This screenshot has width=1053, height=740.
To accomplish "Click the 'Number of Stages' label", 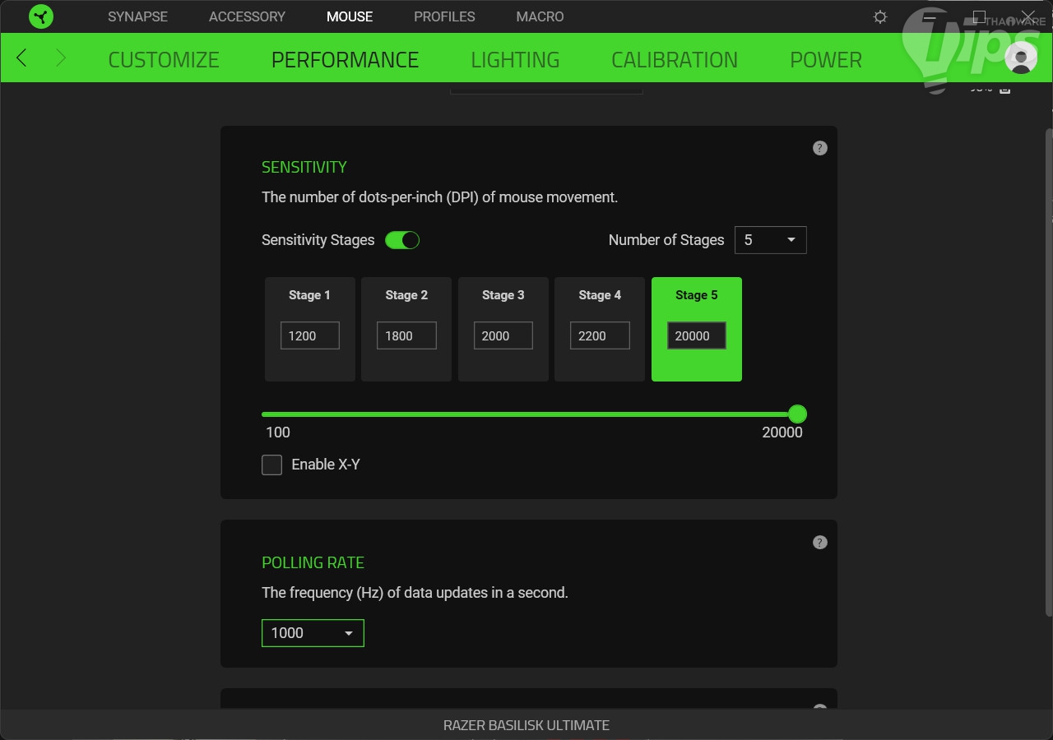I will 666,240.
